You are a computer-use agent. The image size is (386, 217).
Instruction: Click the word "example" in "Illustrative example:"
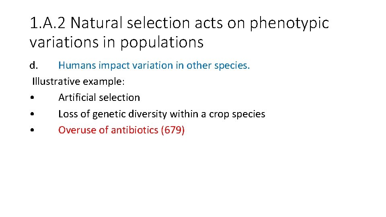pos(103,82)
